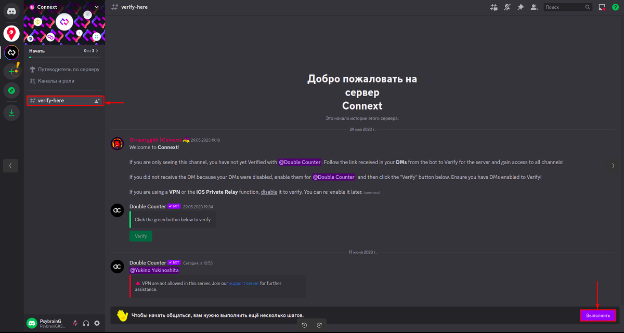The width and height of the screenshot is (624, 333).
Task: Click the underlined 'disable' text
Action: (x=269, y=192)
